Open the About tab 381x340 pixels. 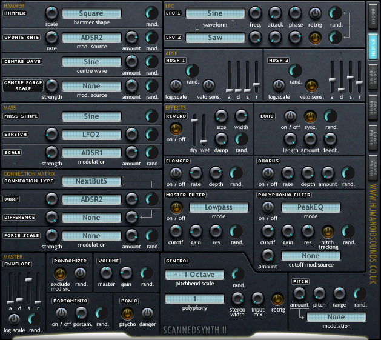pos(374,16)
